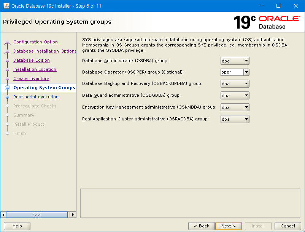Viewport: 305px width, 232px height.
Task: Click the Java icon in title bar
Action: point(6,6)
